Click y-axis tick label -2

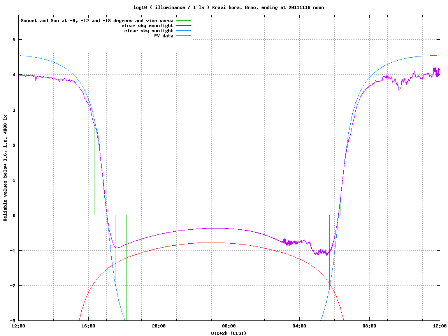click(12, 286)
